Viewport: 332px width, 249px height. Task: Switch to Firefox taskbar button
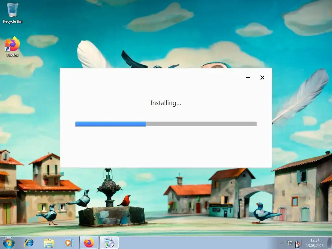89,243
